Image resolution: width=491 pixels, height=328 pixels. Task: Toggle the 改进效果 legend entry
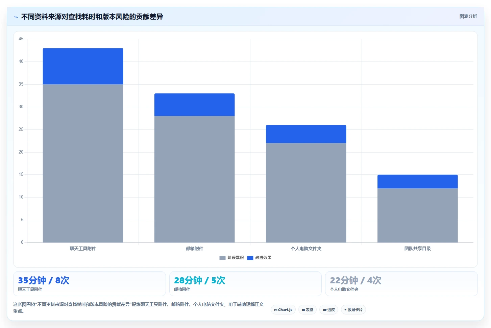tap(259, 258)
